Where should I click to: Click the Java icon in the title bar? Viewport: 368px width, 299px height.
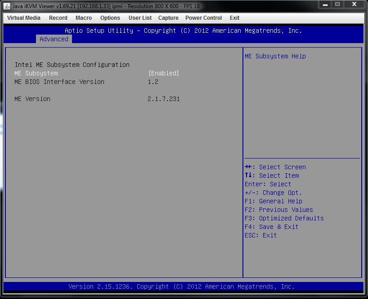coord(7,6)
